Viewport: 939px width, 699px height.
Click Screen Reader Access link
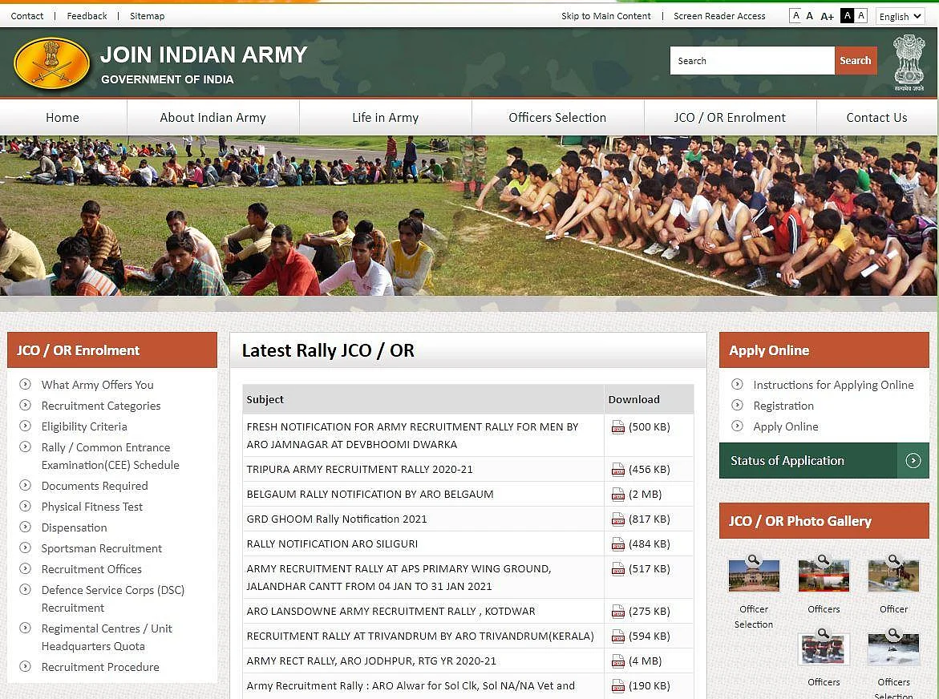[719, 16]
